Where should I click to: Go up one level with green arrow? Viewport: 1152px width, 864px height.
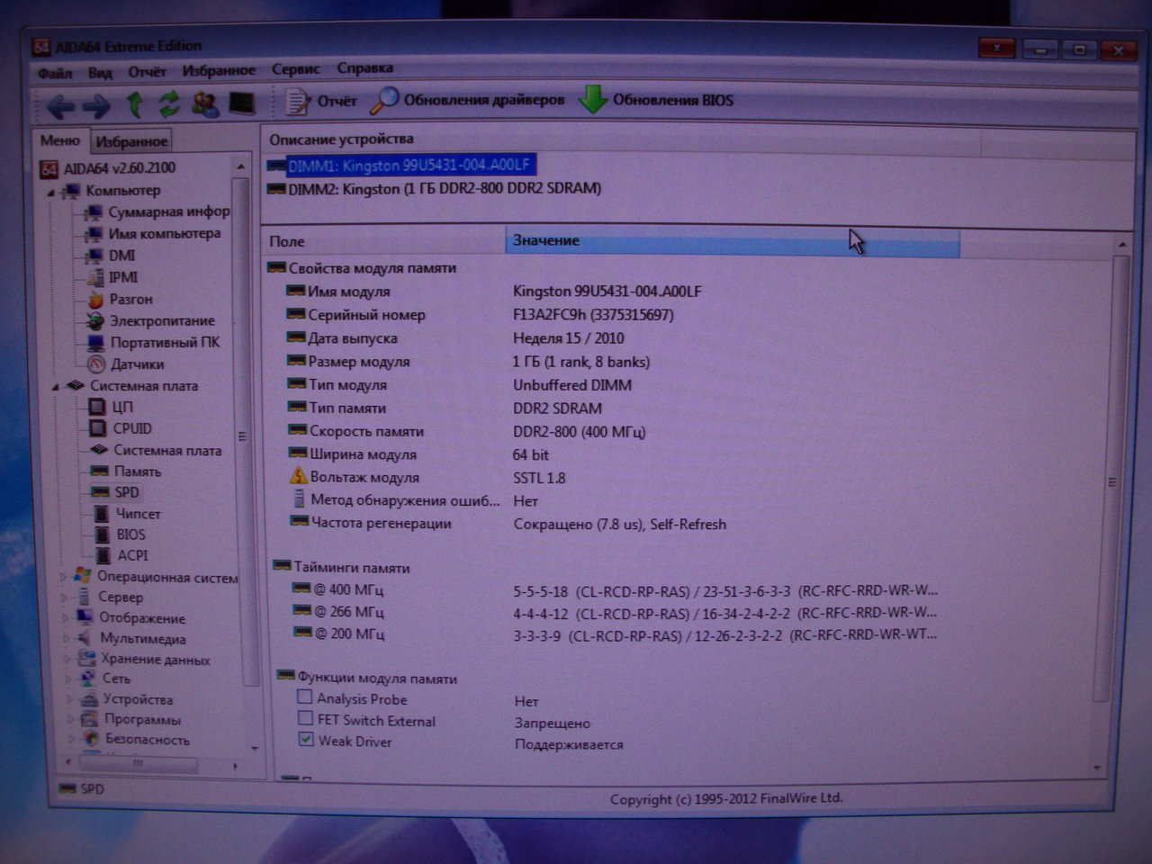(x=135, y=104)
